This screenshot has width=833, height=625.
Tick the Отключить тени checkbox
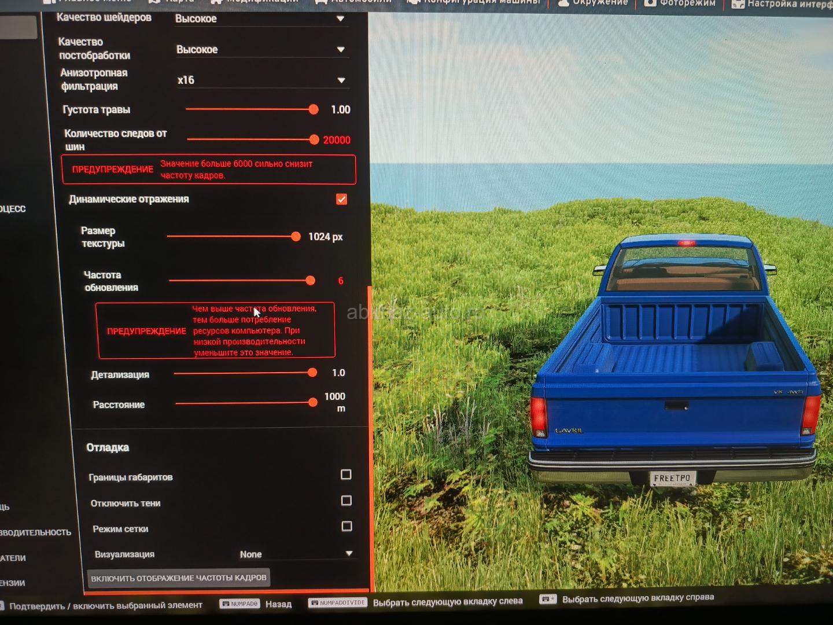346,501
